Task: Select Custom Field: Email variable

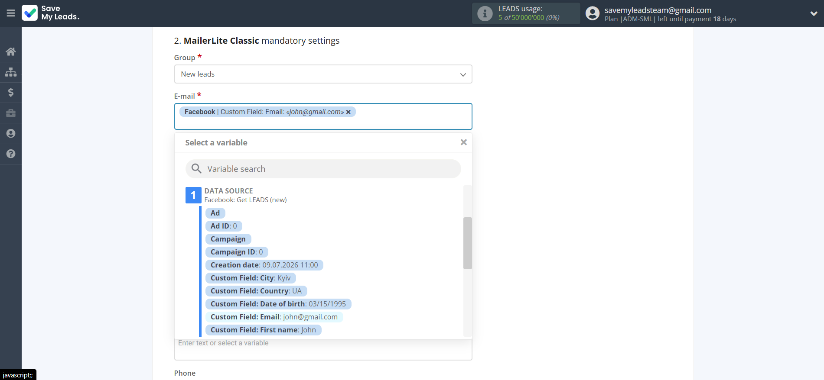Action: pyautogui.click(x=274, y=317)
